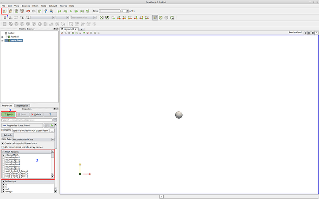319x199 pixels.
Task: Toggle loop playback icon
Action: 88,11
